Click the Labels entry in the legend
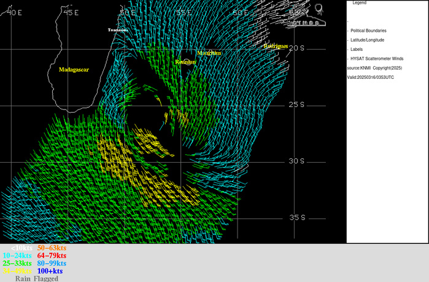Image resolution: width=429 pixels, height=282 pixels. tap(357, 49)
